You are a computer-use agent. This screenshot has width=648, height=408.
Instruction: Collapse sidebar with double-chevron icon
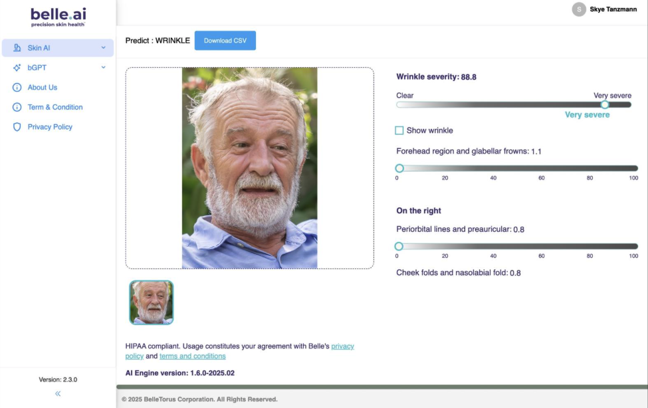[x=58, y=393]
